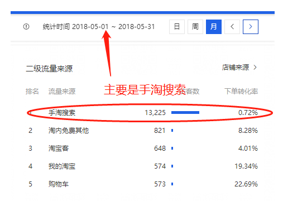Click conversion rate 4.01%
The image size is (283, 201).
pos(248,149)
